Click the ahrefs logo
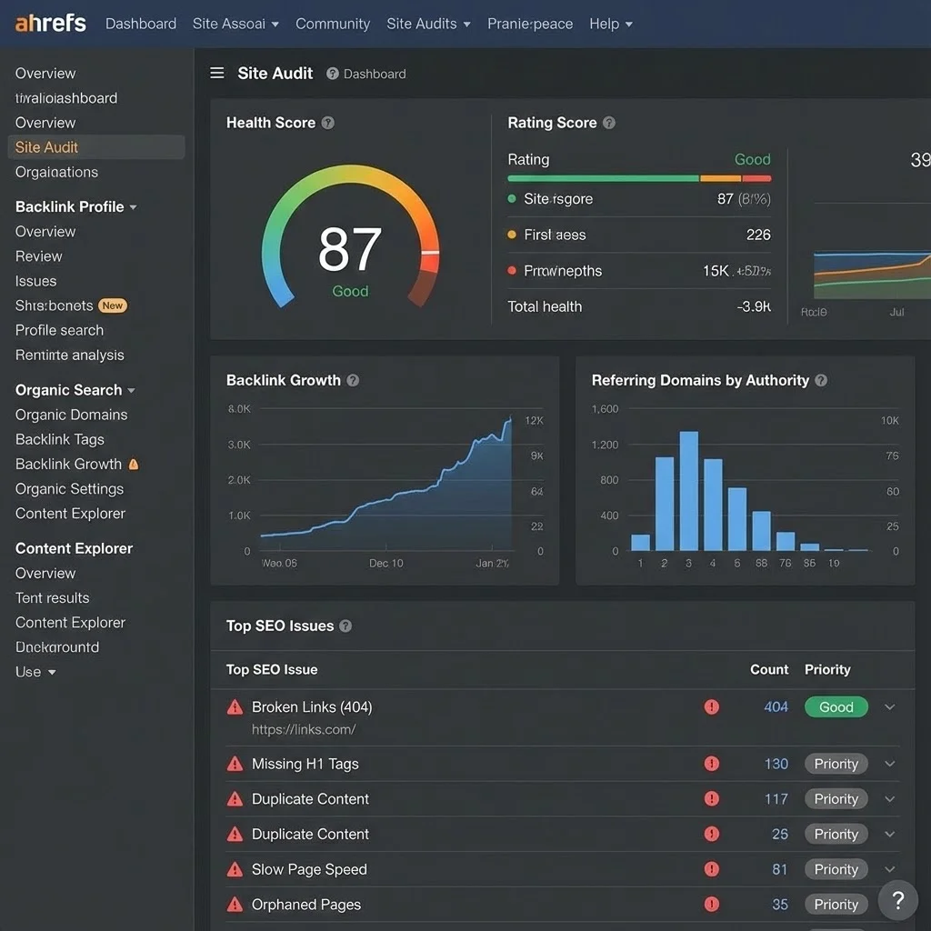The height and width of the screenshot is (931, 931). (x=49, y=23)
